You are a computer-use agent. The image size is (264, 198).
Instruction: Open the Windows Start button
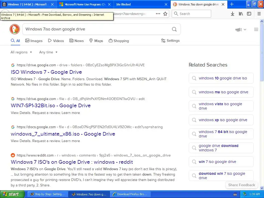(x=12, y=194)
